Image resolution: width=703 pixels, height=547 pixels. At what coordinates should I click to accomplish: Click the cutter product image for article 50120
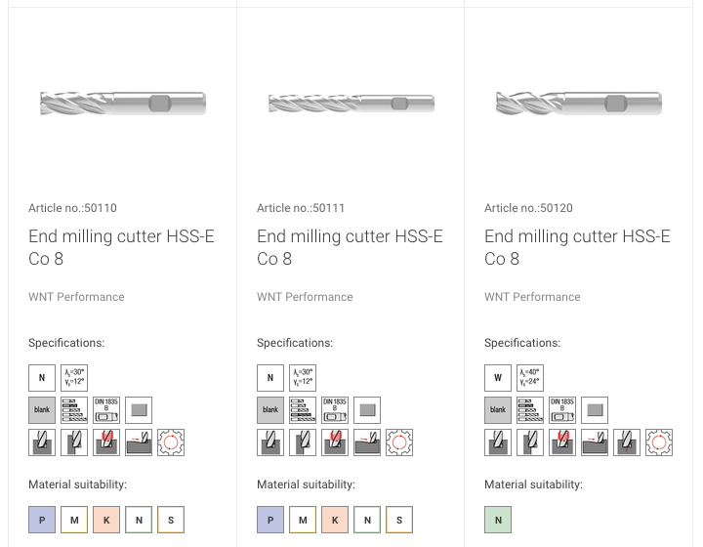point(579,103)
